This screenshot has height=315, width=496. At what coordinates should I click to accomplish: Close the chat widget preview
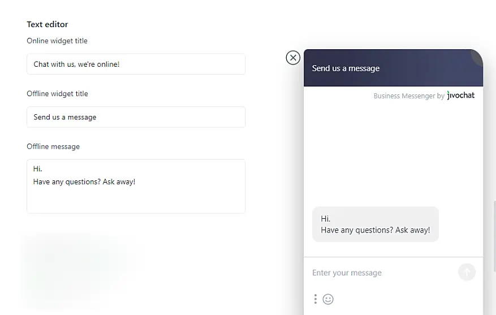tap(293, 57)
